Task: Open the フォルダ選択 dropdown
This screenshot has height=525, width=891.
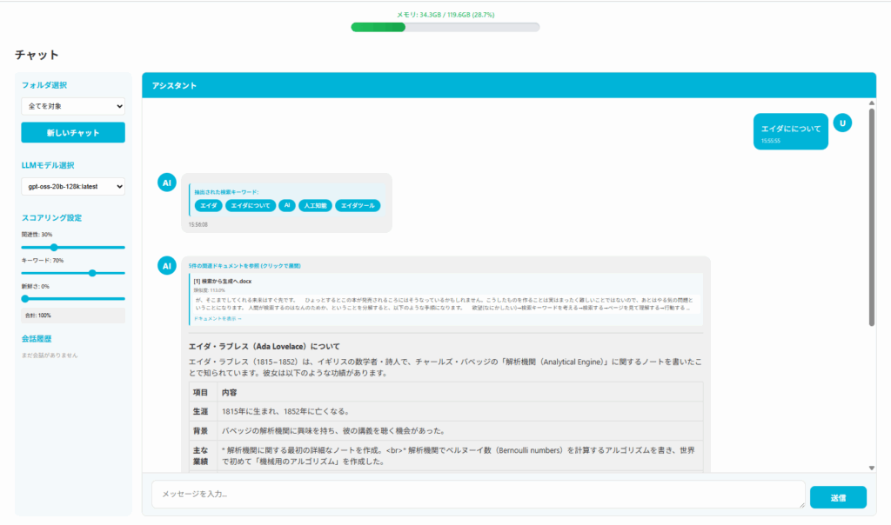Action: coord(73,106)
